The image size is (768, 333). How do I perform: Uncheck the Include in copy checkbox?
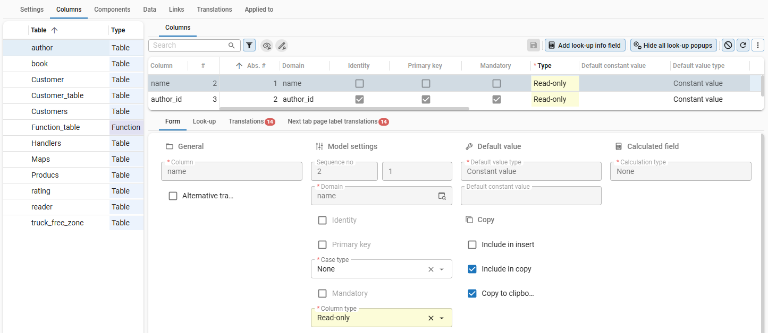pos(472,269)
